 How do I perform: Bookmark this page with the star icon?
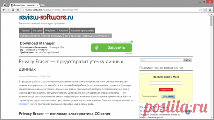click(x=200, y=10)
